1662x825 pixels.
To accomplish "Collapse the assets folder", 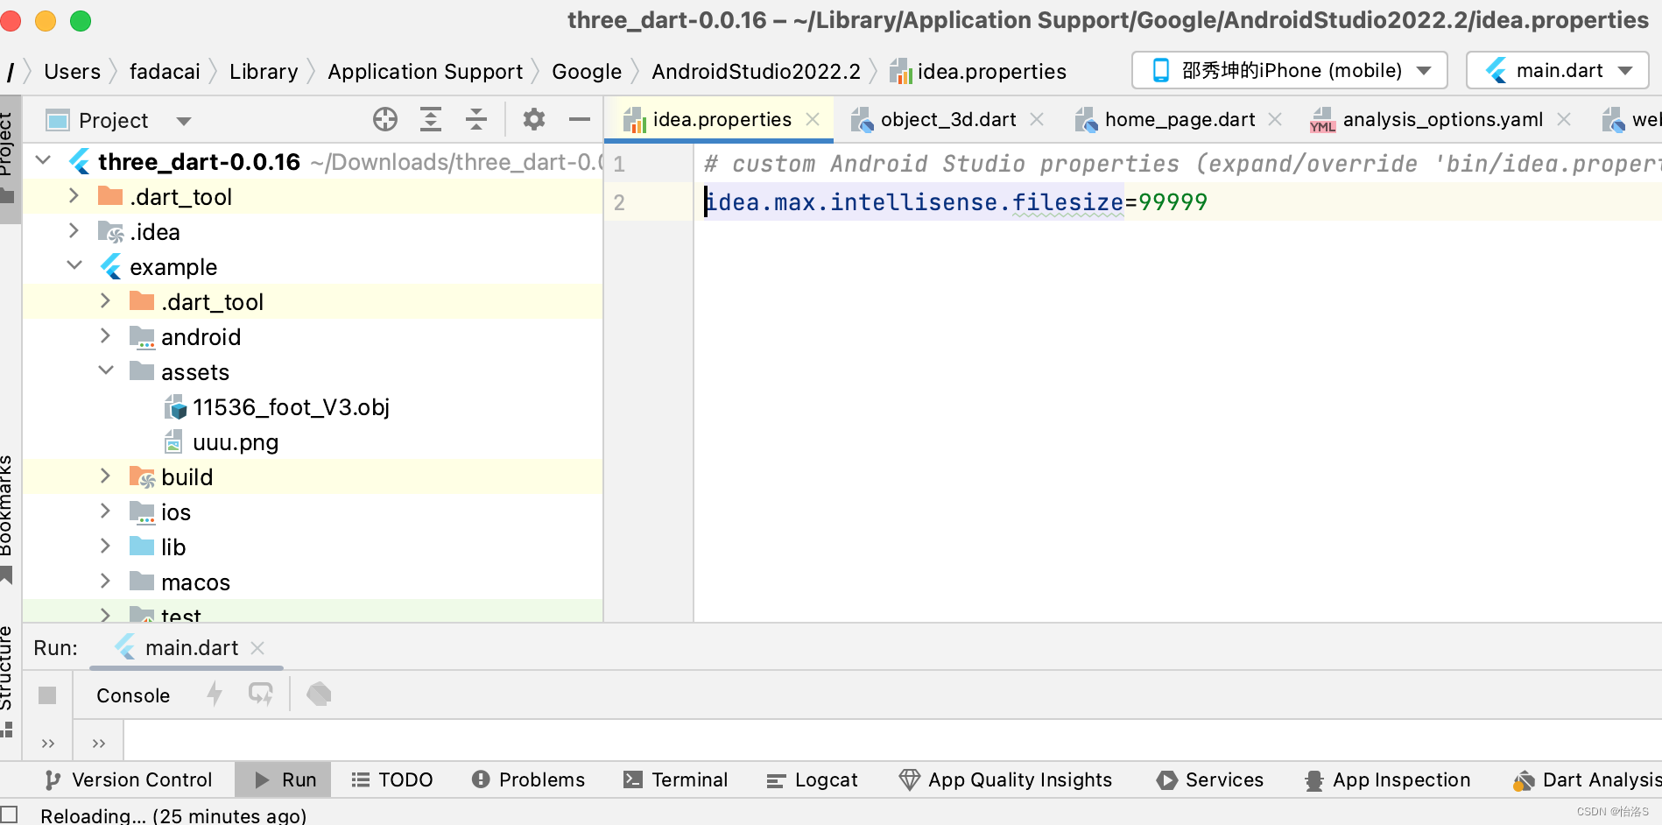I will pos(106,371).
